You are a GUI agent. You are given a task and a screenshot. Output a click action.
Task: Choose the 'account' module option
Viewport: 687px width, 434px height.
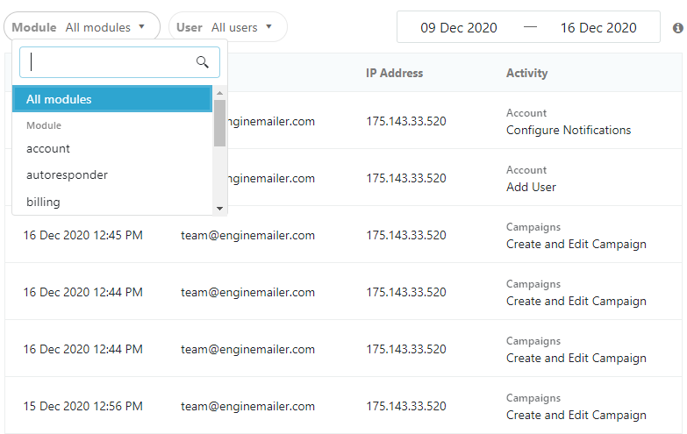pos(48,148)
